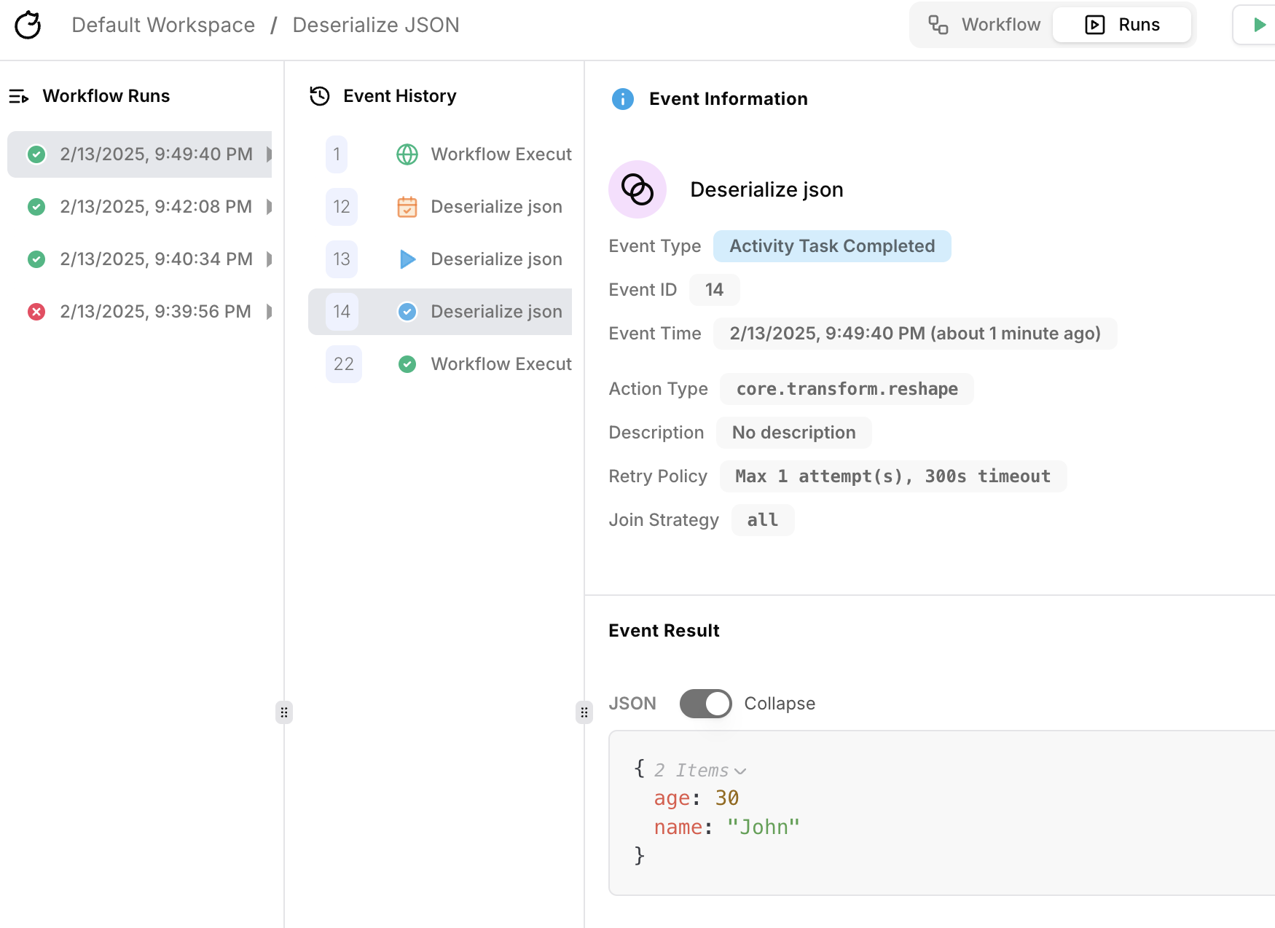Click the app logo icon top-left
Screen dimensions: 1275x928
coord(27,24)
